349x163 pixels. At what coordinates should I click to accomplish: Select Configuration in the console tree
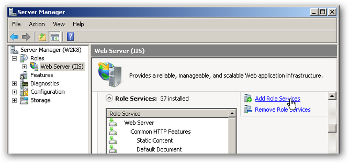click(x=47, y=92)
